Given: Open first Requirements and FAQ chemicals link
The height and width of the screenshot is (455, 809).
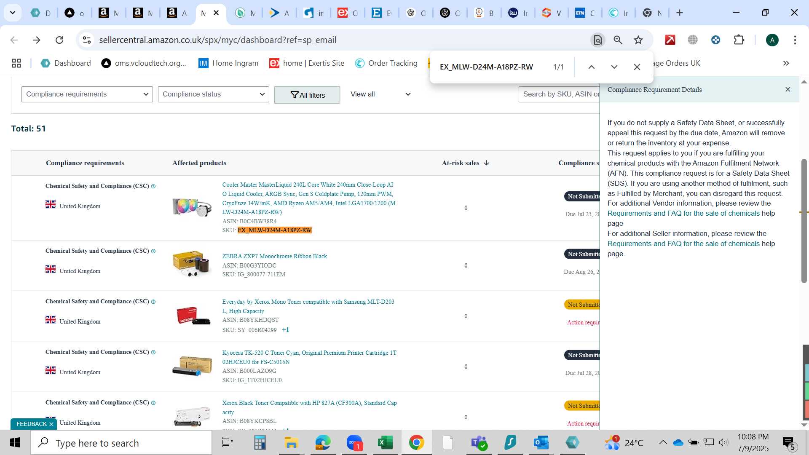Looking at the screenshot, I should click(x=683, y=214).
